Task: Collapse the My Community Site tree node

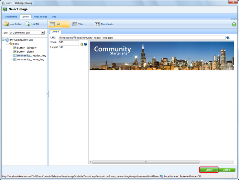Action: pyautogui.click(x=3, y=40)
